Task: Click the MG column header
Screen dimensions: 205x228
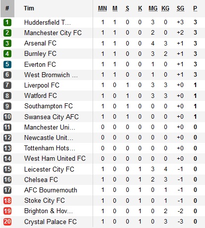Action: coord(153,8)
